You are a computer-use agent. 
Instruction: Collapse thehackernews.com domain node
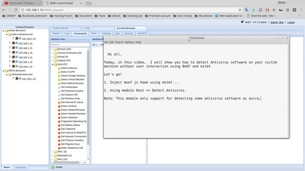tap(7, 75)
